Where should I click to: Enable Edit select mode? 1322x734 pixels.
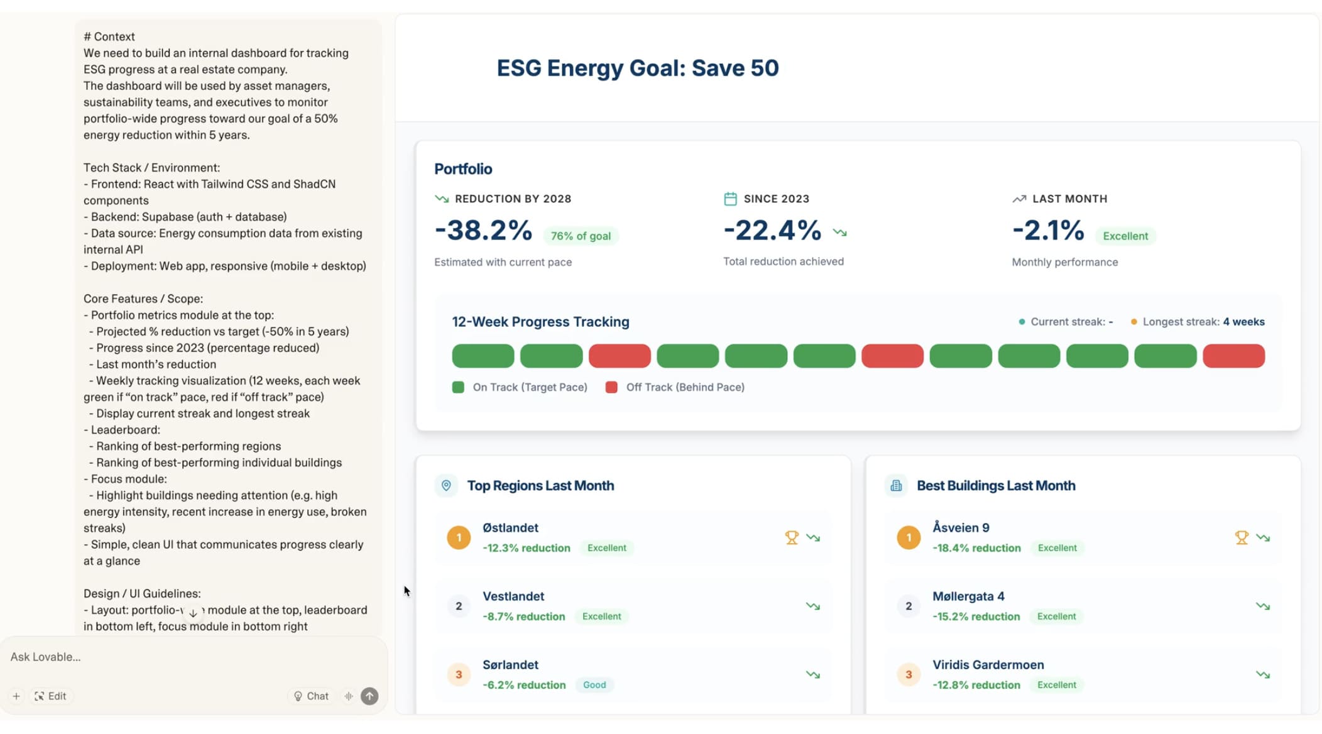point(50,696)
